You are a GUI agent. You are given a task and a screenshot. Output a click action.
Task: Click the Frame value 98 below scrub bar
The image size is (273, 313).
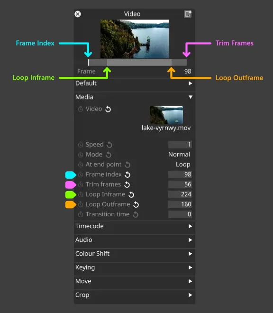coord(188,72)
